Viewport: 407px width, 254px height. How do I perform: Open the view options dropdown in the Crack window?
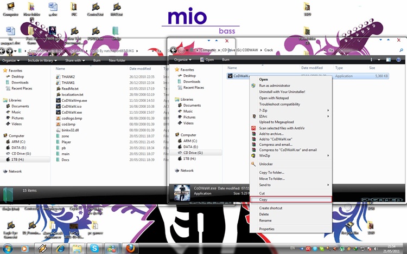tap(379, 60)
